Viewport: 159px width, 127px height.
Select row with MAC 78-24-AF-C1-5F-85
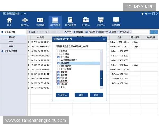(40, 70)
